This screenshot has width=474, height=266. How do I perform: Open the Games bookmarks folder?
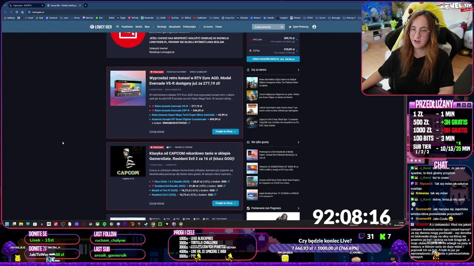tap(215, 18)
